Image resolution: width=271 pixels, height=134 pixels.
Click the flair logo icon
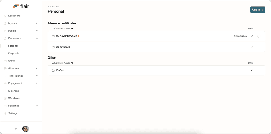coord(16,6)
